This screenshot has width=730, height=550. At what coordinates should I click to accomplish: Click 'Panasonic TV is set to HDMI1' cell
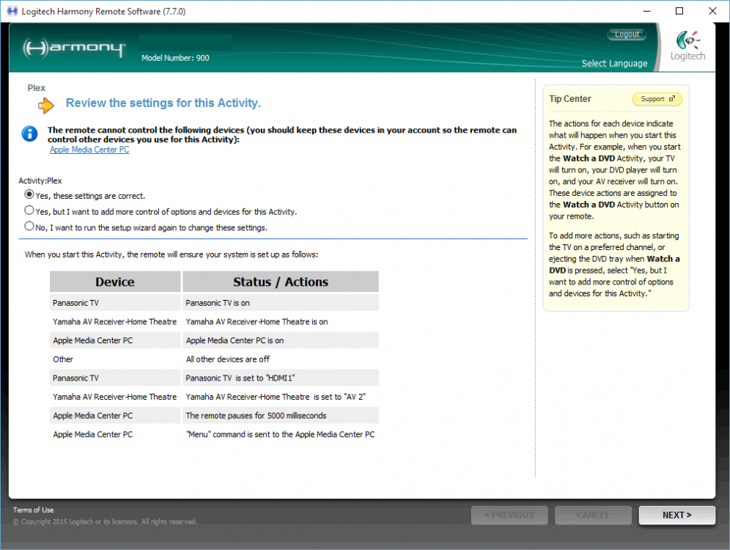coord(281,378)
